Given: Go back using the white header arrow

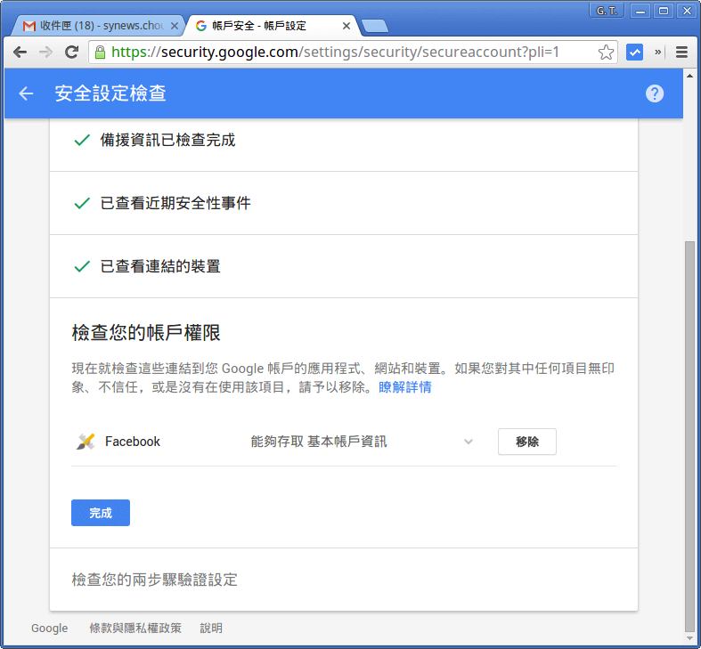Looking at the screenshot, I should [x=26, y=93].
